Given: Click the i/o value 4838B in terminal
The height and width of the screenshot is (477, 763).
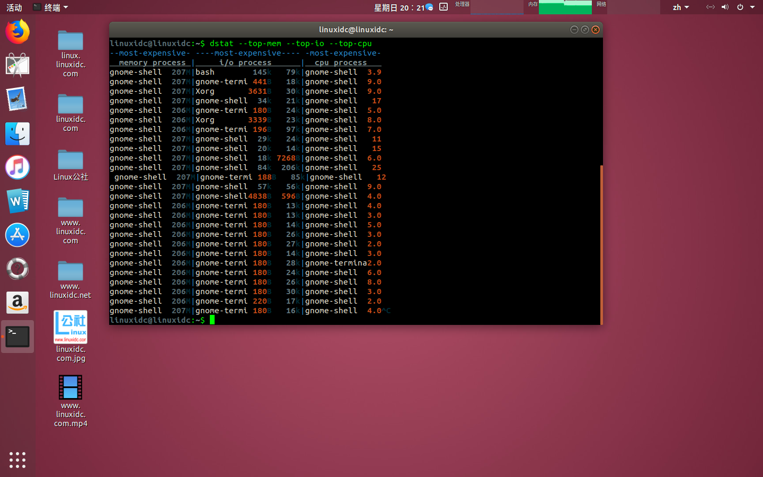Looking at the screenshot, I should click(260, 196).
